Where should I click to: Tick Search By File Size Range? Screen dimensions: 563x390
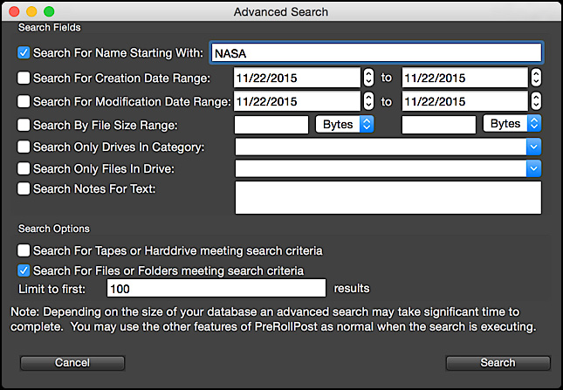pos(24,125)
